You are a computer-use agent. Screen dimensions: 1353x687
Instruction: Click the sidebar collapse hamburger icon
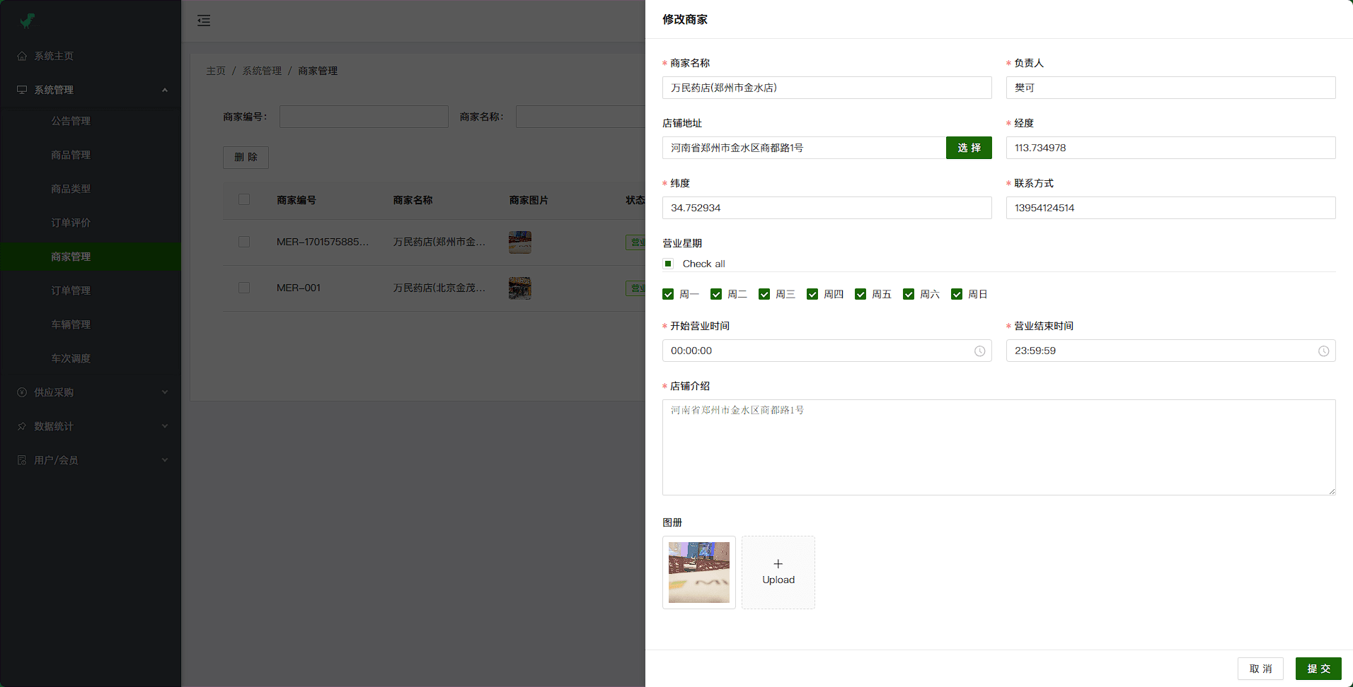pyautogui.click(x=204, y=20)
